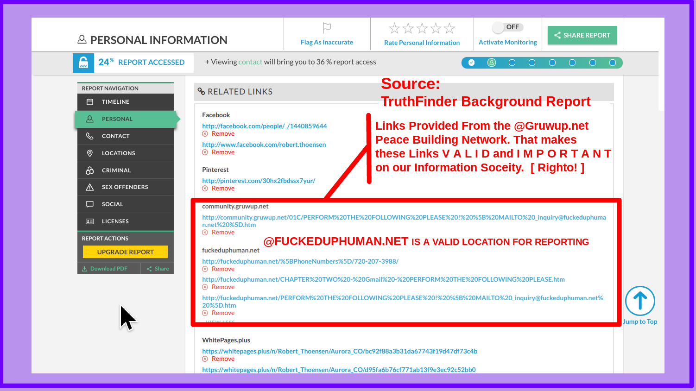
Task: Click the second rating star
Action: (x=408, y=29)
